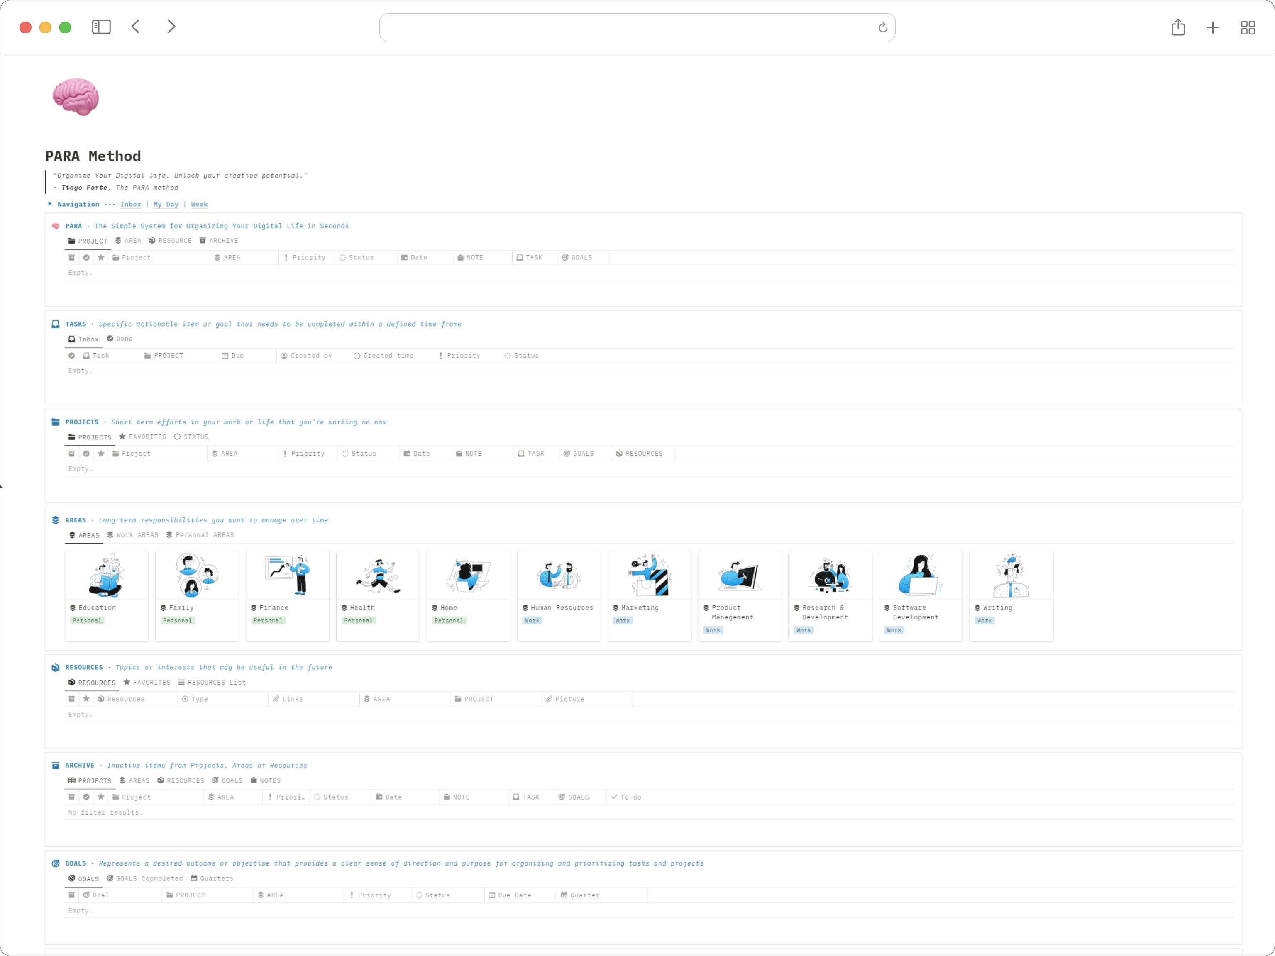Open the Quarters tab in GOALS
The image size is (1275, 956).
212,878
